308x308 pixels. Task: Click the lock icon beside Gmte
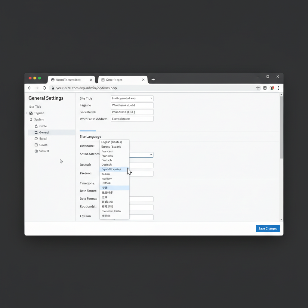[x=36, y=126]
